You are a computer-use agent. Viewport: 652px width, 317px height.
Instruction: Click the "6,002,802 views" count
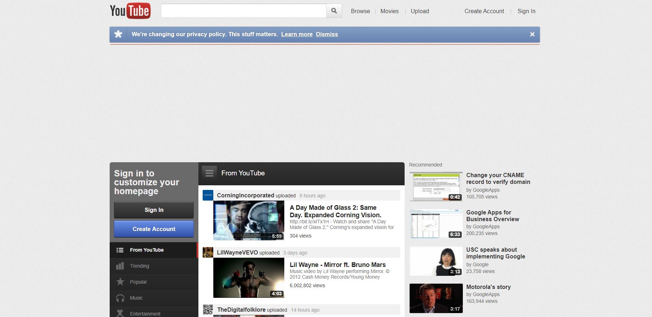click(x=307, y=285)
